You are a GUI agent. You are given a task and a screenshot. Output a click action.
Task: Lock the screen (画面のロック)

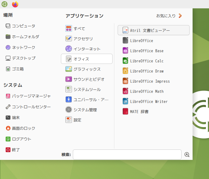[x=20, y=128]
